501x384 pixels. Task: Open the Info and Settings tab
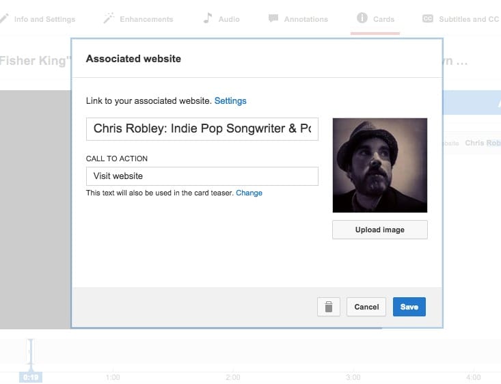(x=38, y=19)
